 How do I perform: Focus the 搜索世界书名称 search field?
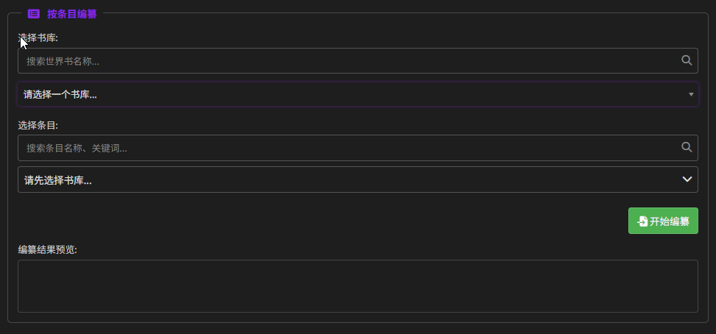346,61
